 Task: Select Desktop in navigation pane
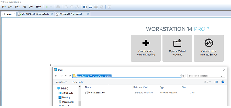pos(64,97)
